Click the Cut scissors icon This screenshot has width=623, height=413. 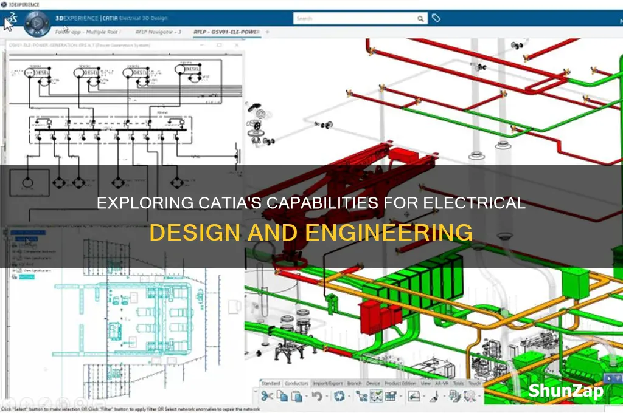coord(267,396)
